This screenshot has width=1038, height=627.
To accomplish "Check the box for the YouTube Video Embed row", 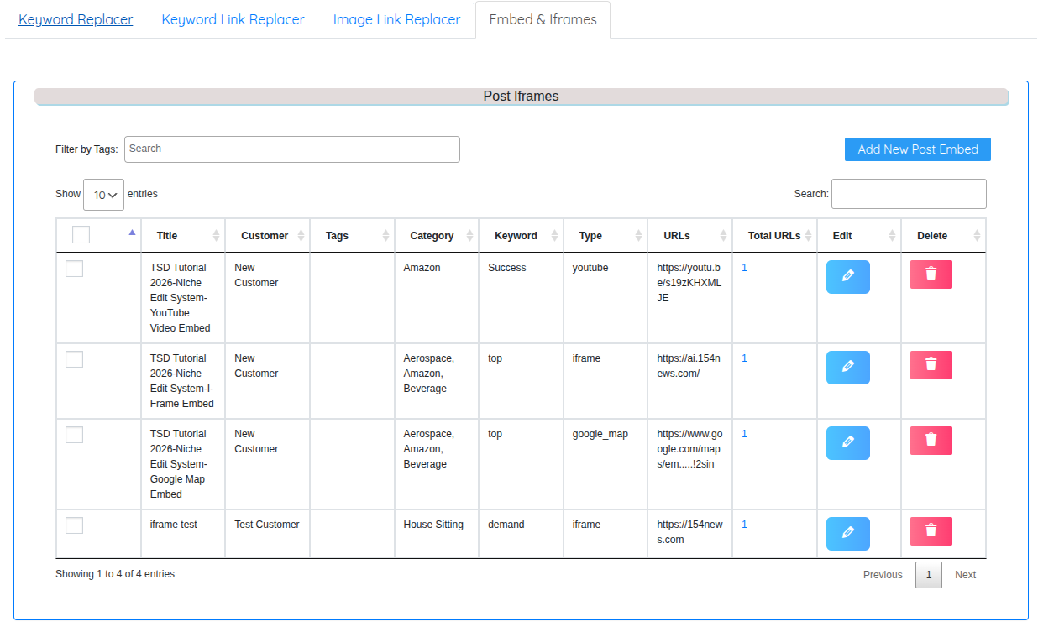I will [x=74, y=269].
